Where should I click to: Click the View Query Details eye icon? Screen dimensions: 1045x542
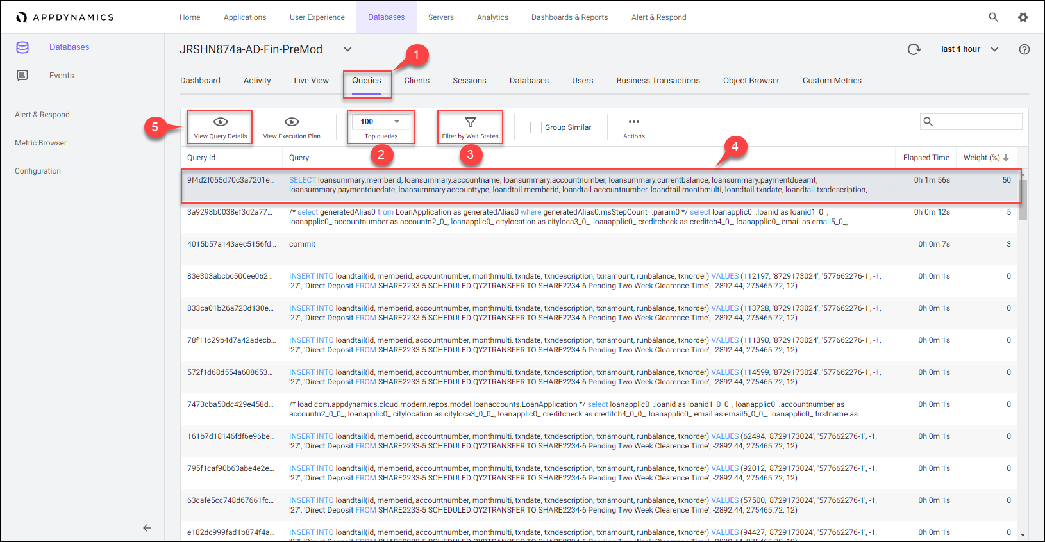pos(221,122)
